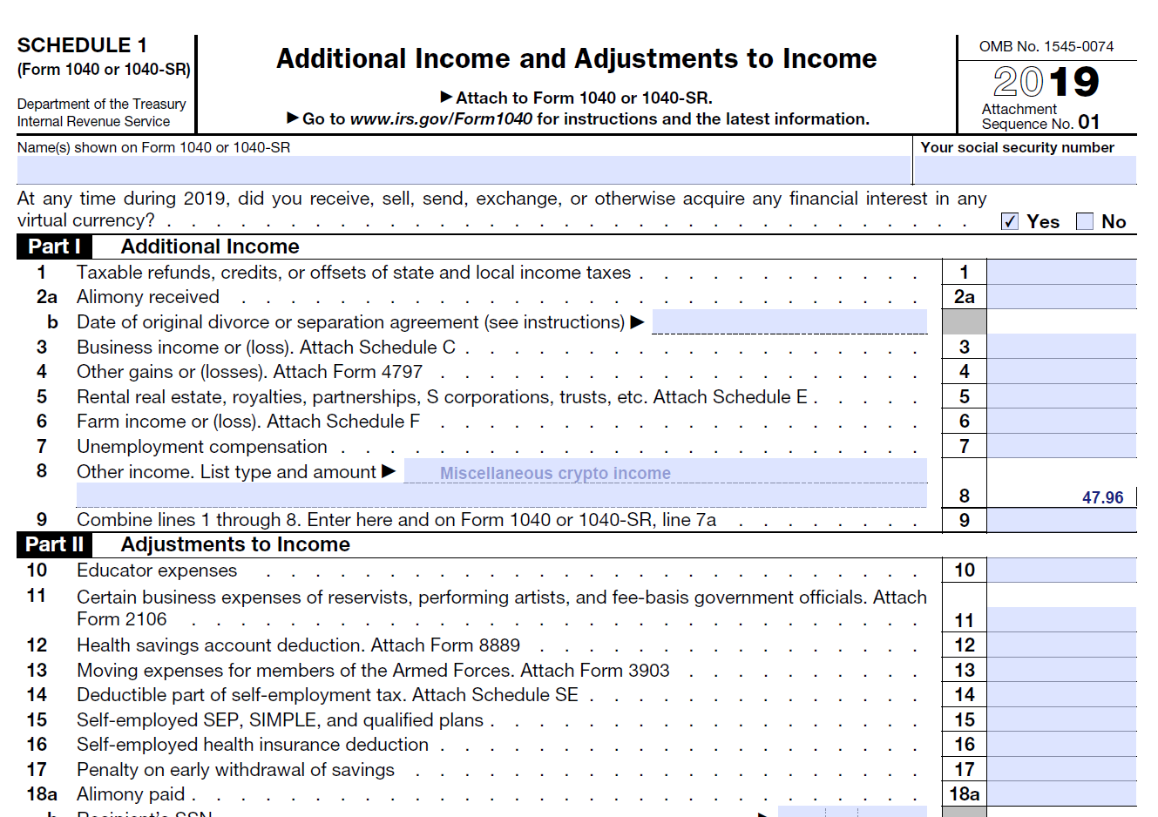Select line 14 self-employment tax amount field
This screenshot has width=1158, height=817.
[x=1061, y=694]
